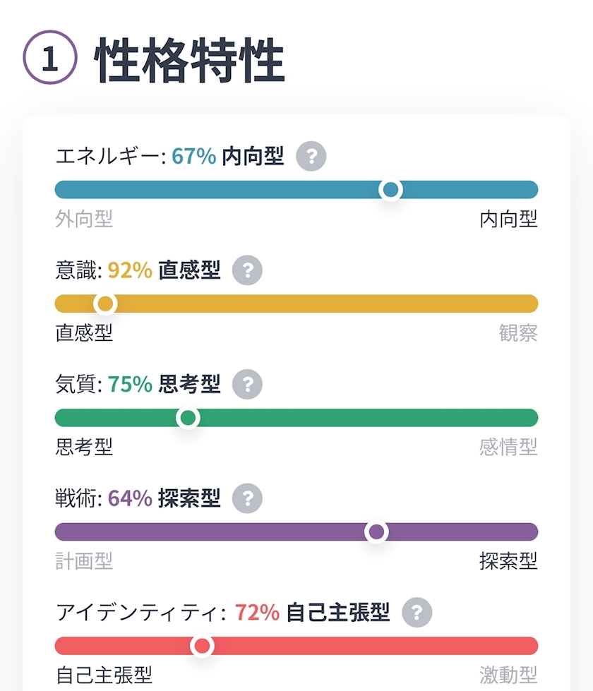Open help icon beside エネルギー 67% 内向型
593x691 pixels.
click(311, 156)
